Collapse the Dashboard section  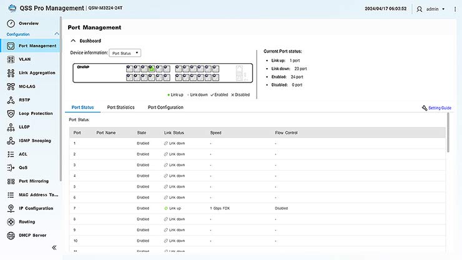tap(73, 41)
